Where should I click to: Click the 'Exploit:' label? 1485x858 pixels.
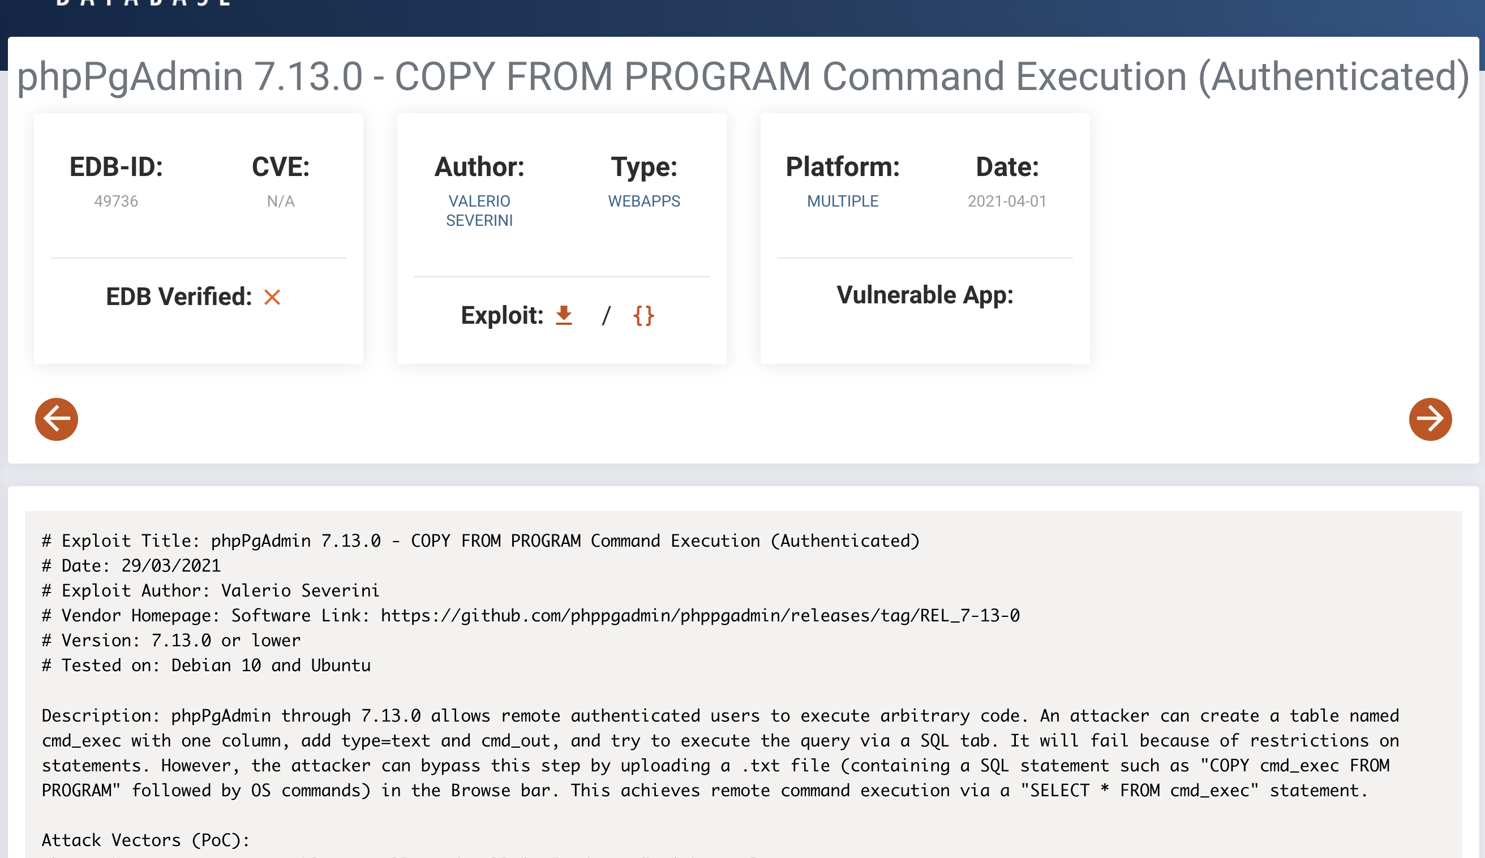502,315
